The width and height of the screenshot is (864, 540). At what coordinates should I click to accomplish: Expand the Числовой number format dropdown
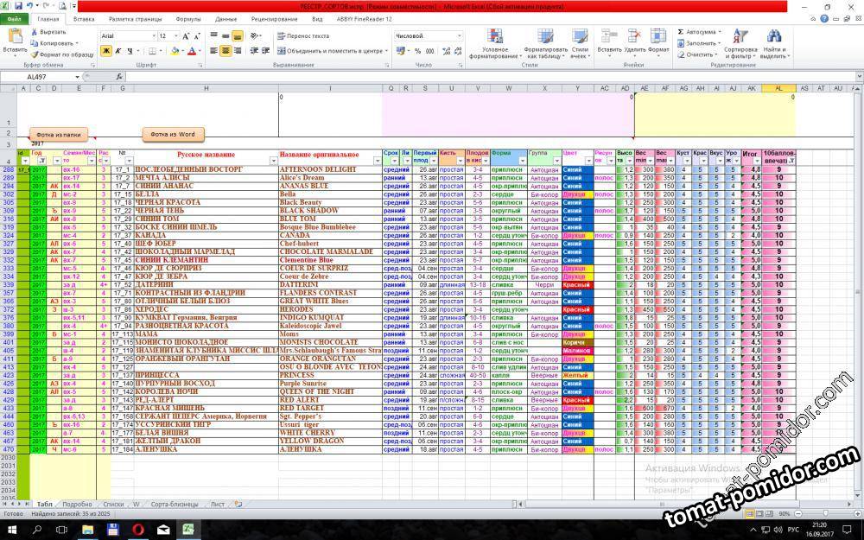coord(459,36)
